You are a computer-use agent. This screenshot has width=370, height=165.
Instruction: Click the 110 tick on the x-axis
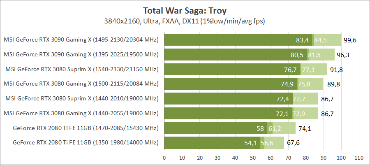(x=359, y=157)
